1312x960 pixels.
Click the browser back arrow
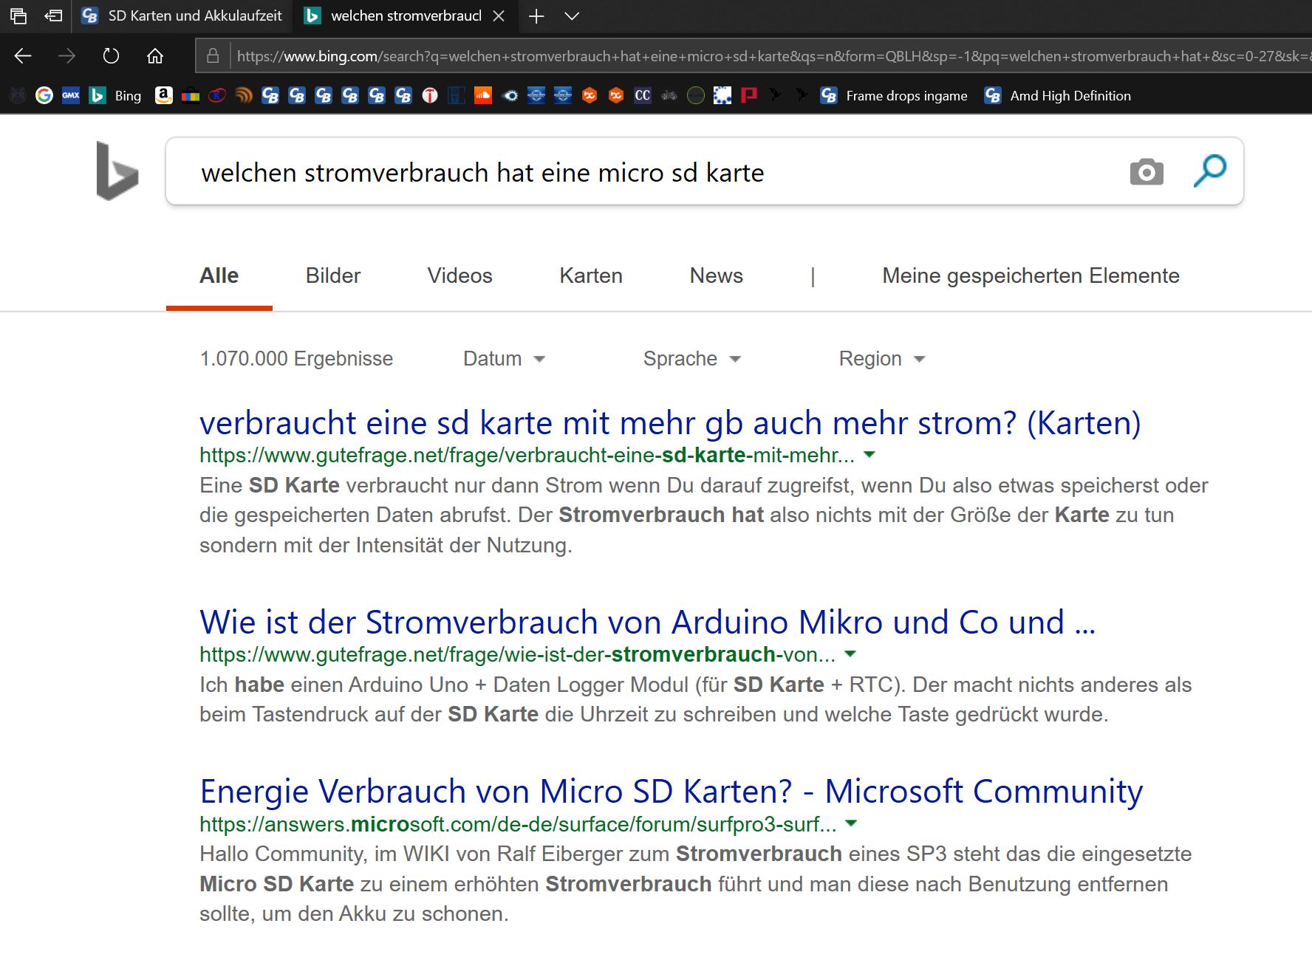23,56
